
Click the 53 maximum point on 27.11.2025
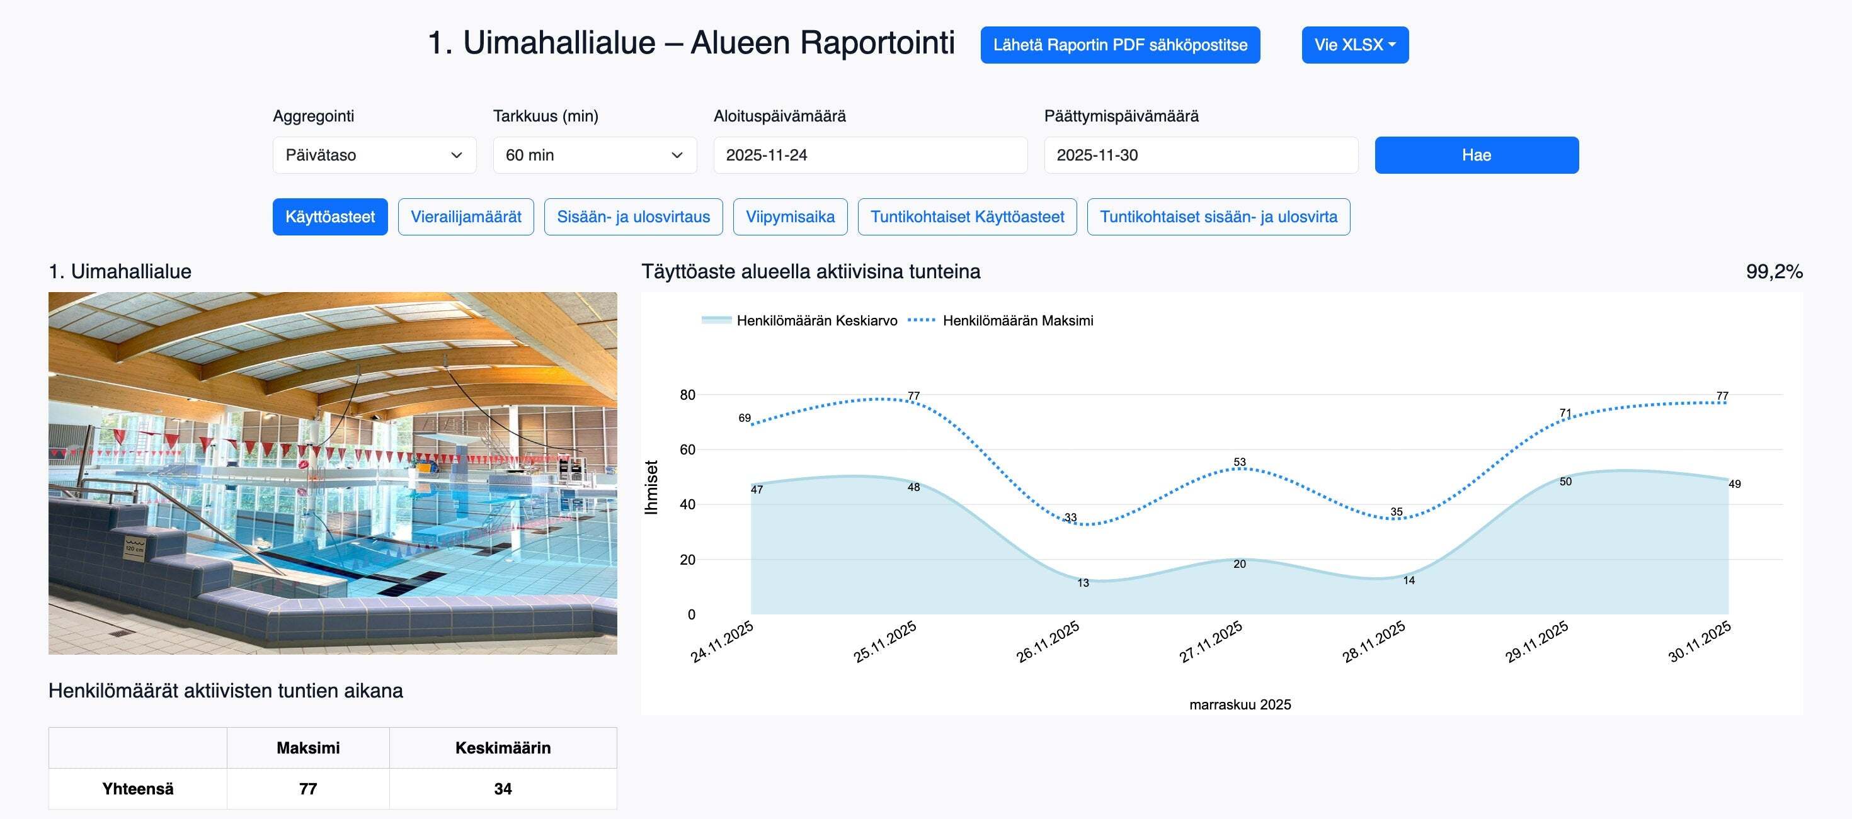[x=1240, y=469]
